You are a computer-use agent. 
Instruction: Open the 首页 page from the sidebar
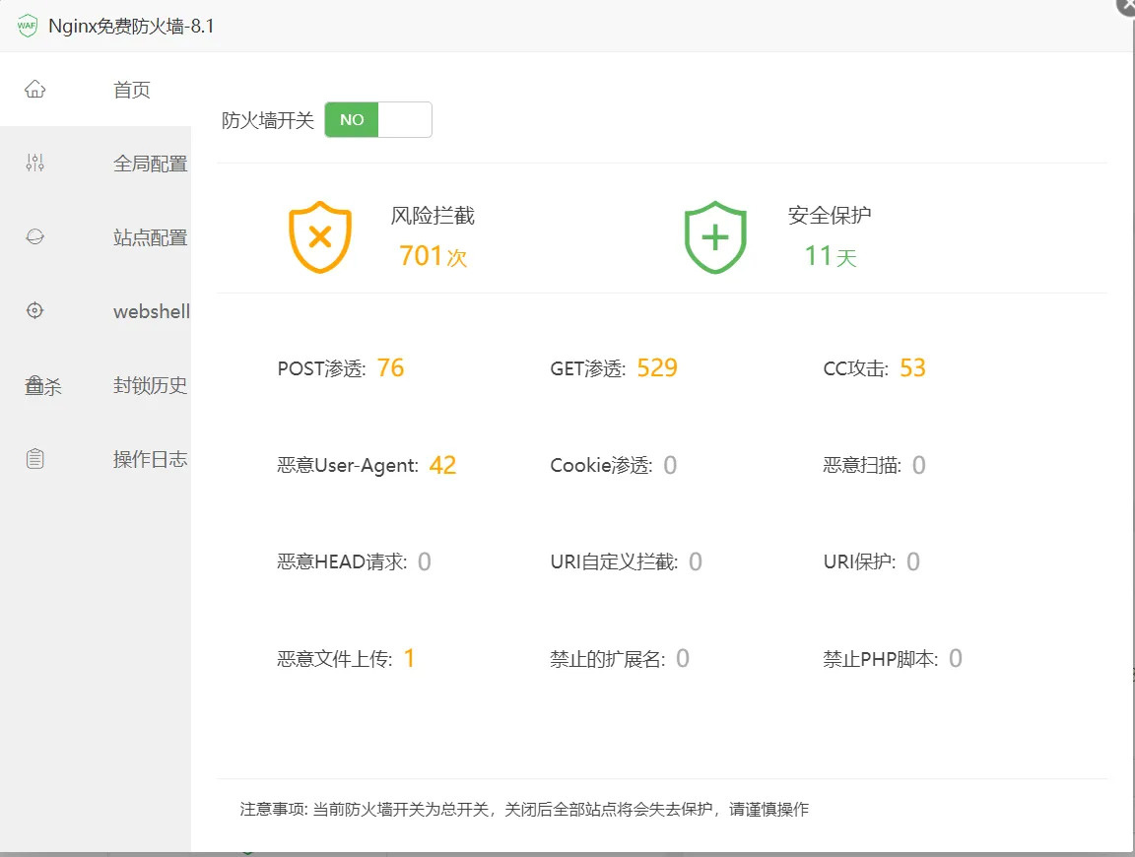click(131, 89)
